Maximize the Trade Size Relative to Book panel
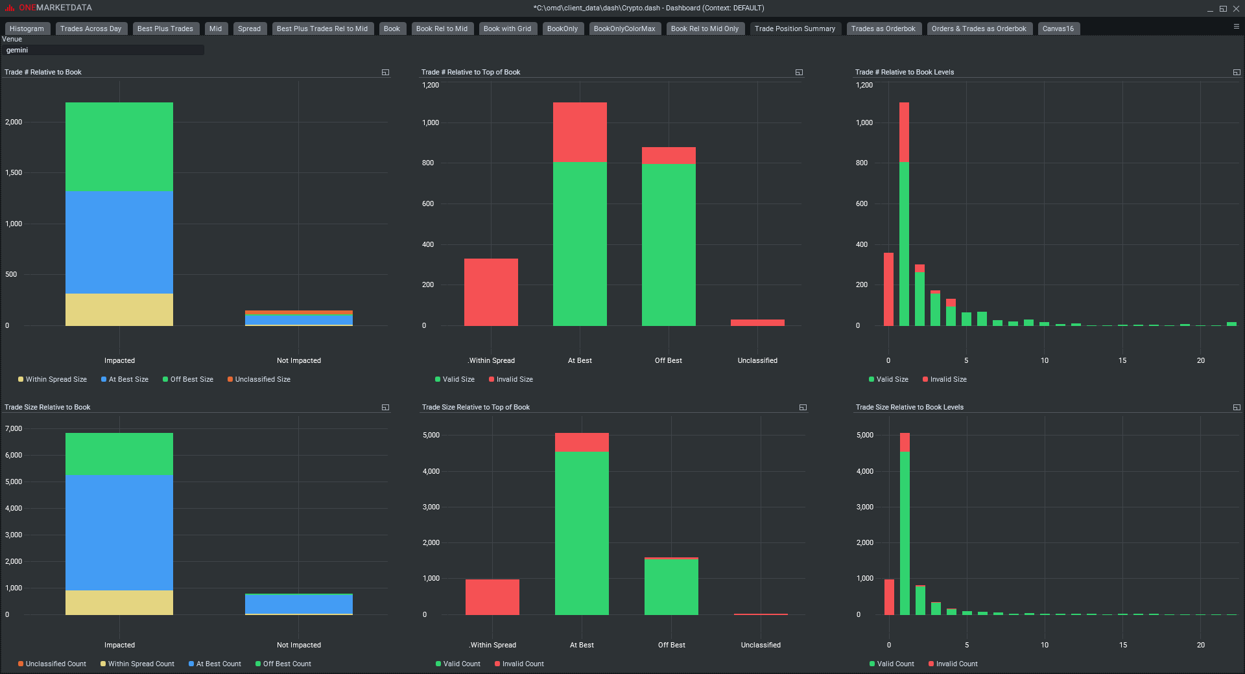The image size is (1245, 674). [385, 408]
